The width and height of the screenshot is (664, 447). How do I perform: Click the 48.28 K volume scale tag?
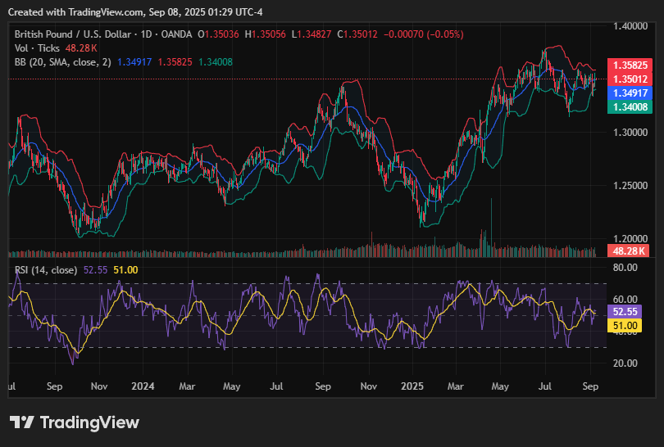tap(629, 251)
